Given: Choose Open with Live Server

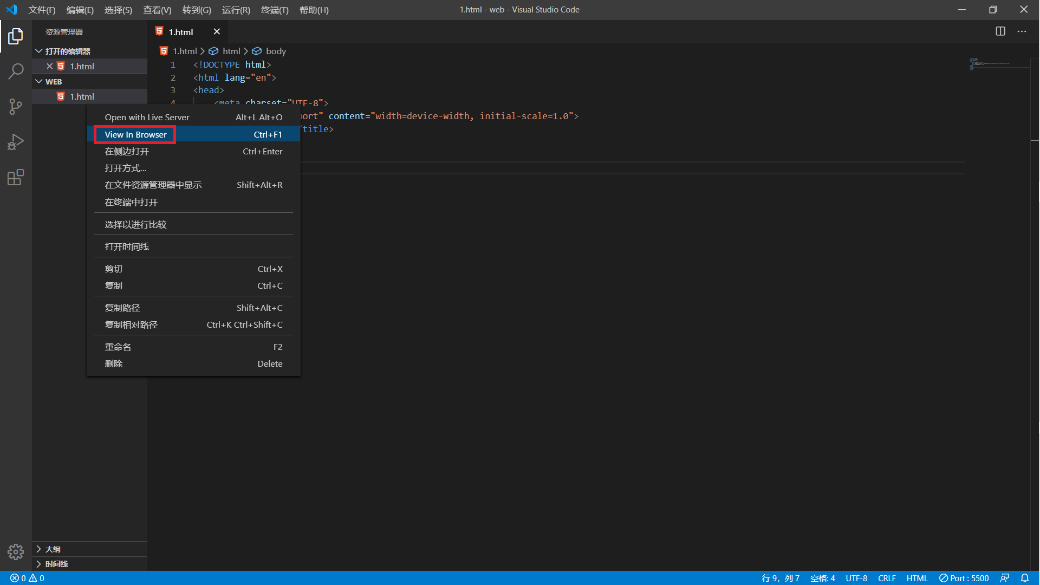Looking at the screenshot, I should 147,116.
